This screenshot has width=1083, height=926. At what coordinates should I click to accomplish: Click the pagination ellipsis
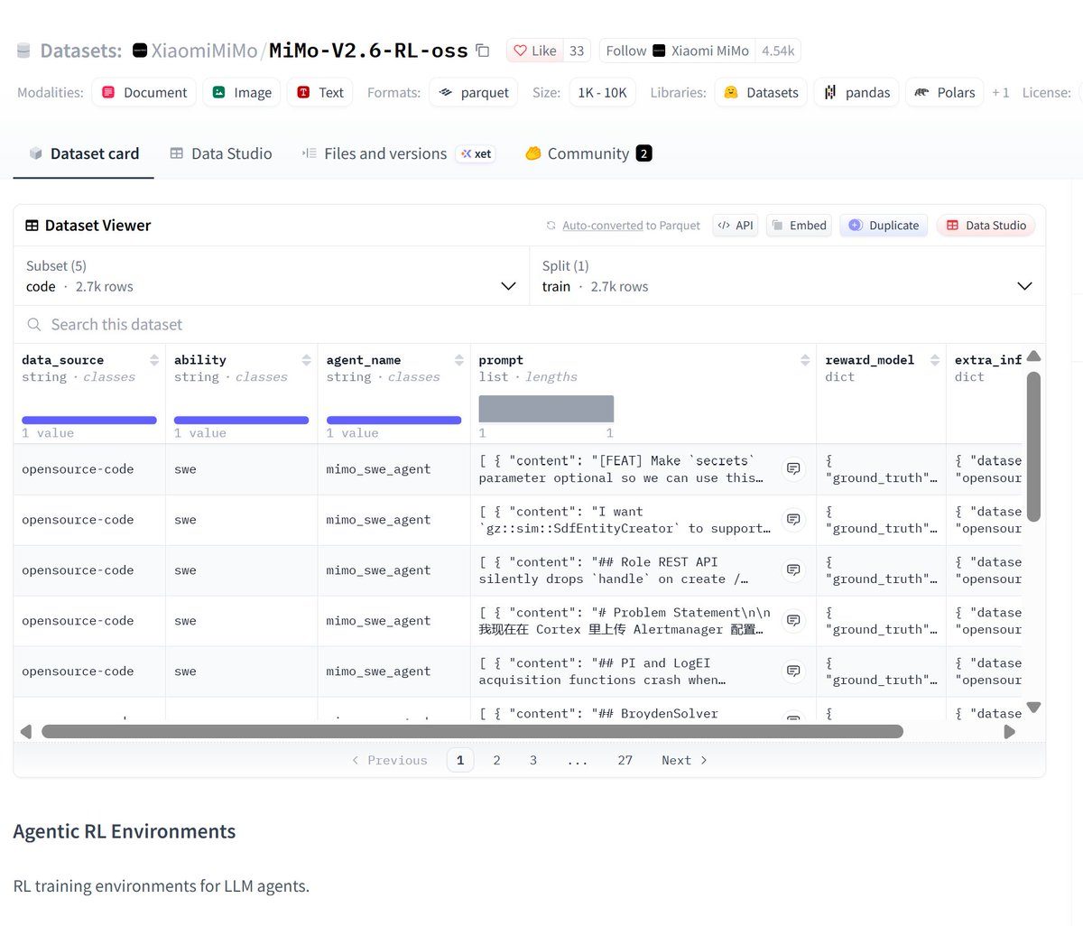tap(578, 760)
